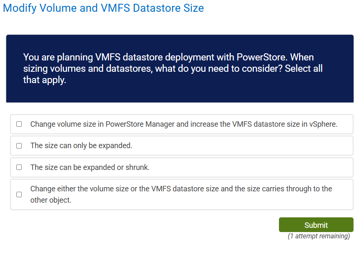
Task: Select the answer row about expanding or shrinking size
Action: coord(181,167)
